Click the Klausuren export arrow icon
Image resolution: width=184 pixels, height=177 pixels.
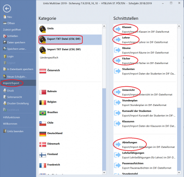[x=117, y=124]
